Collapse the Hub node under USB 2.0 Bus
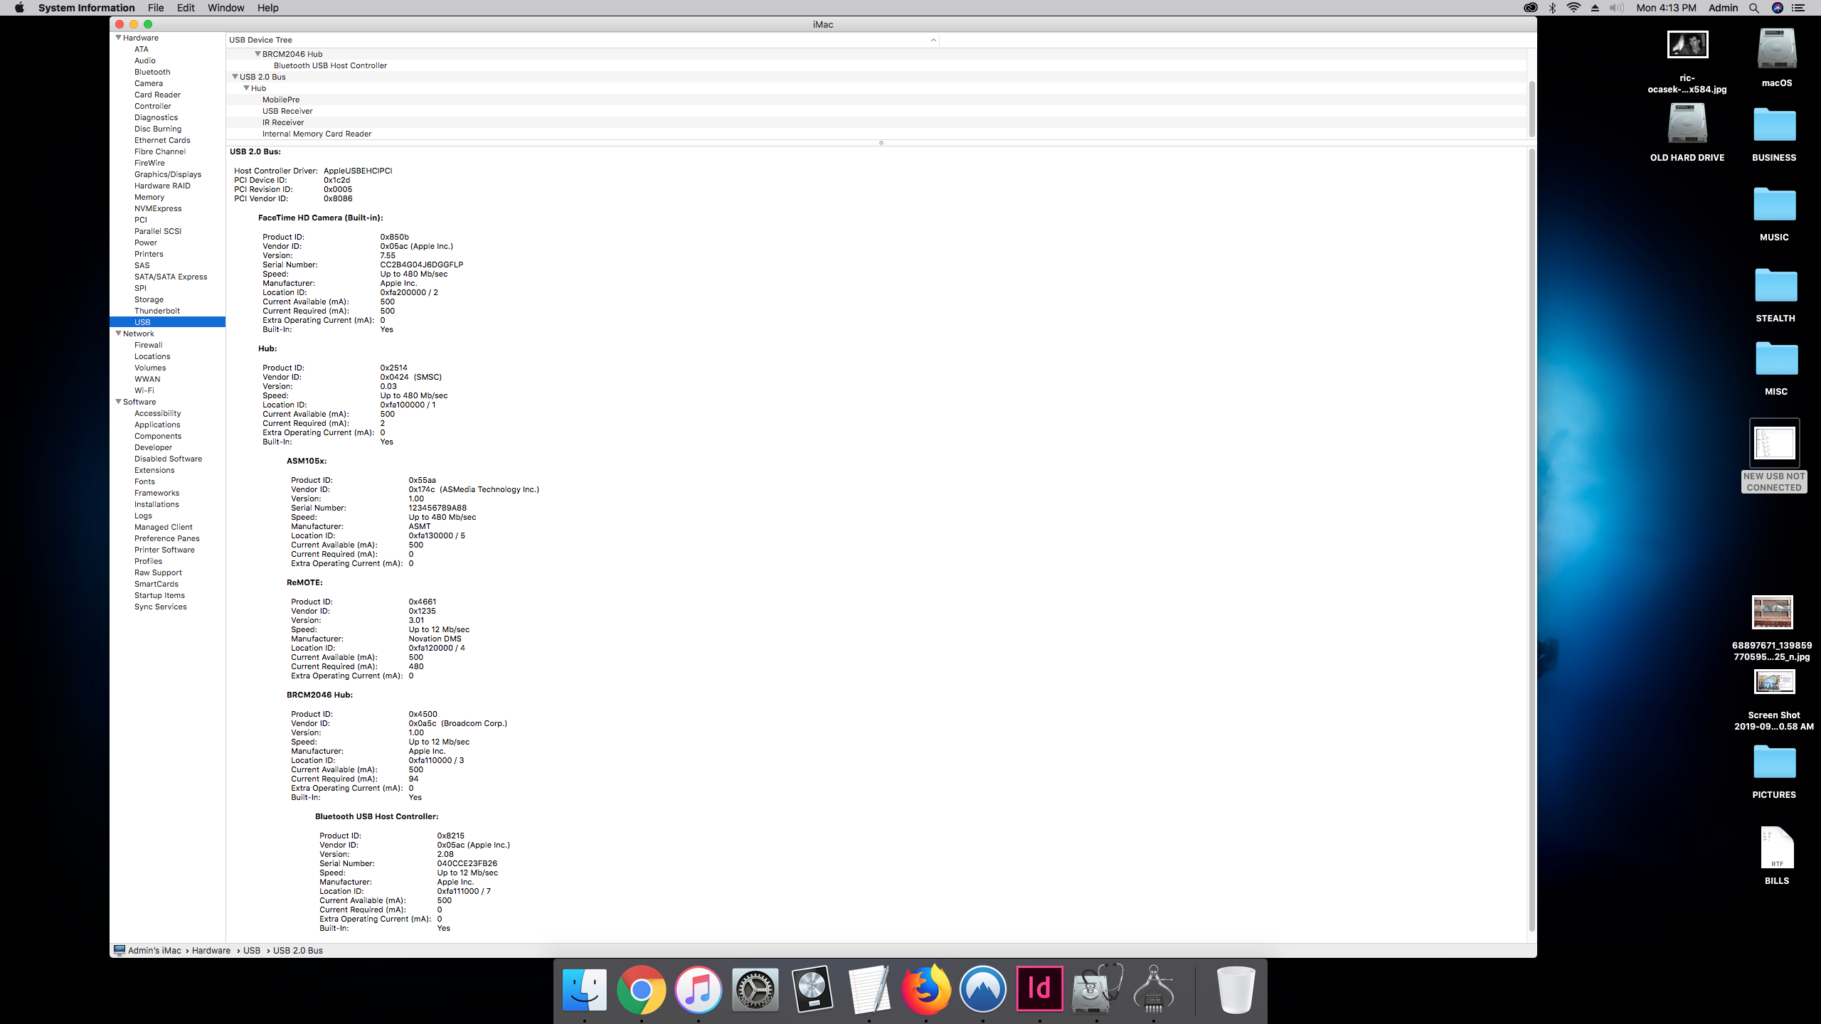The height and width of the screenshot is (1024, 1821). 246,88
